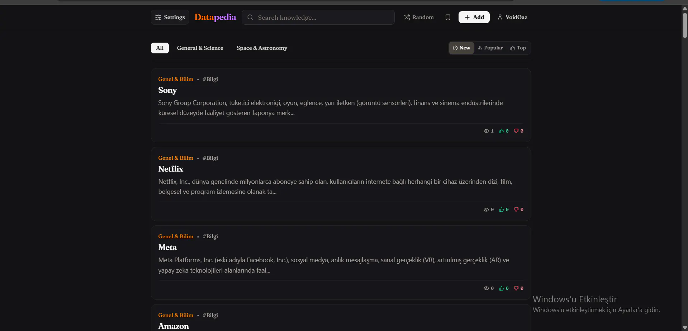The width and height of the screenshot is (688, 331).
Task: Click the views eye icon on Netflix
Action: point(486,210)
